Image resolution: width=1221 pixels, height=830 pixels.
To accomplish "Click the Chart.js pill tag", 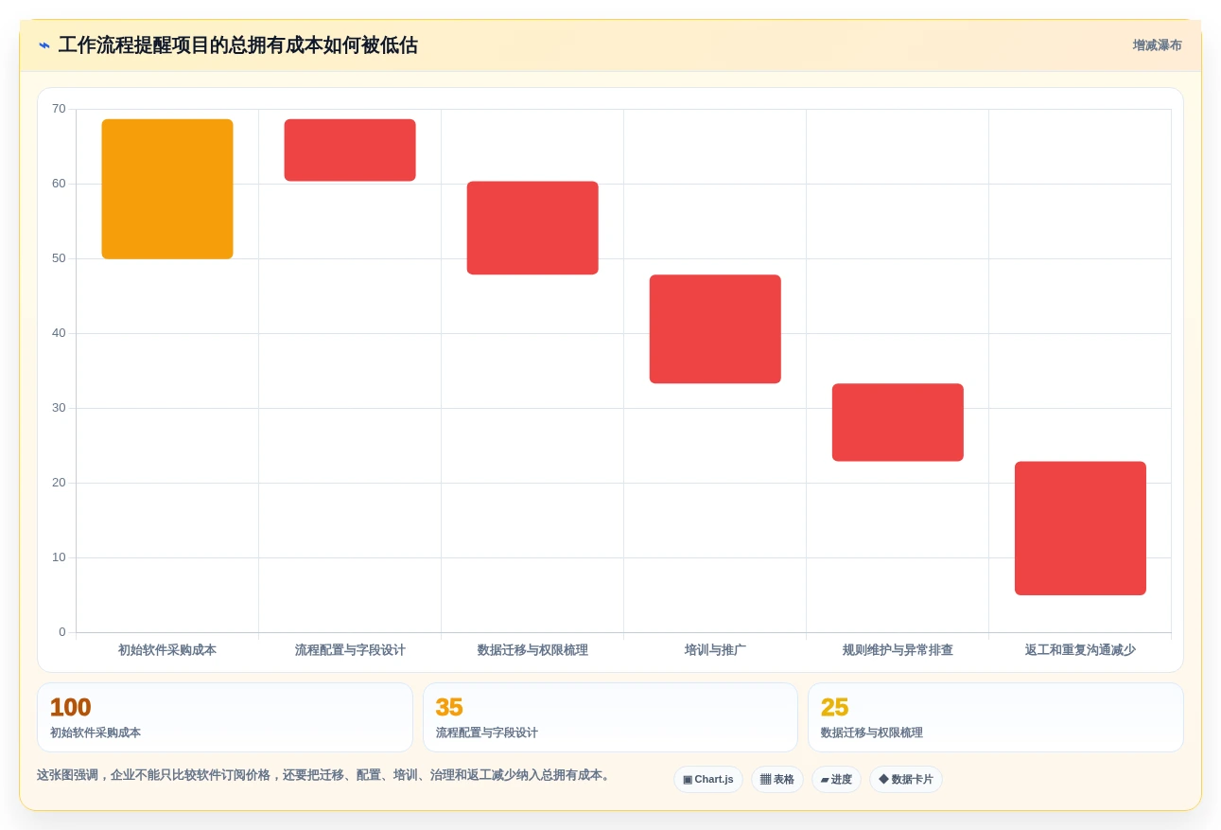I will tap(708, 780).
